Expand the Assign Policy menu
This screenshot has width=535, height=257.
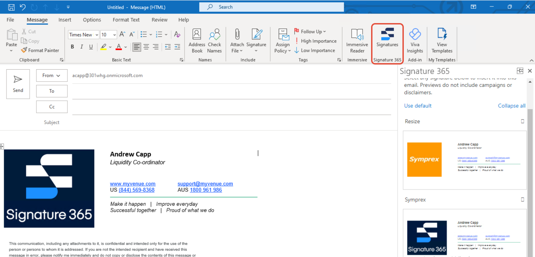(283, 41)
